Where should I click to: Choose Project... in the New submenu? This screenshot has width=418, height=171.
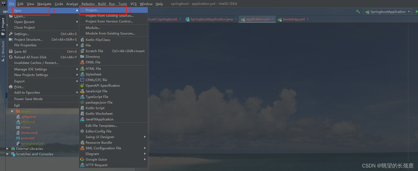point(114,10)
